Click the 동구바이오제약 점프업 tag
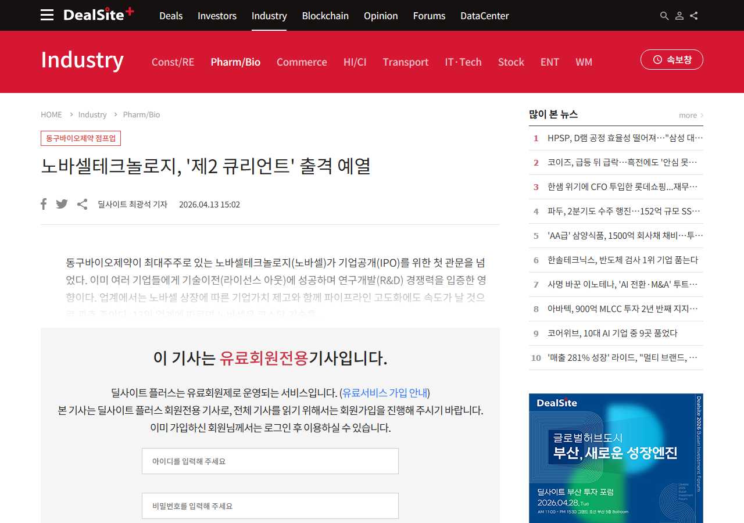The width and height of the screenshot is (744, 523). (81, 138)
